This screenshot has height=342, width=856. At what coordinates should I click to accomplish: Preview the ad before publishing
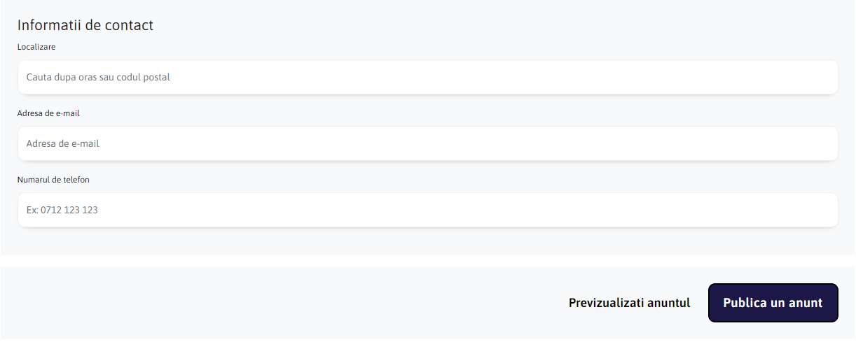(629, 303)
